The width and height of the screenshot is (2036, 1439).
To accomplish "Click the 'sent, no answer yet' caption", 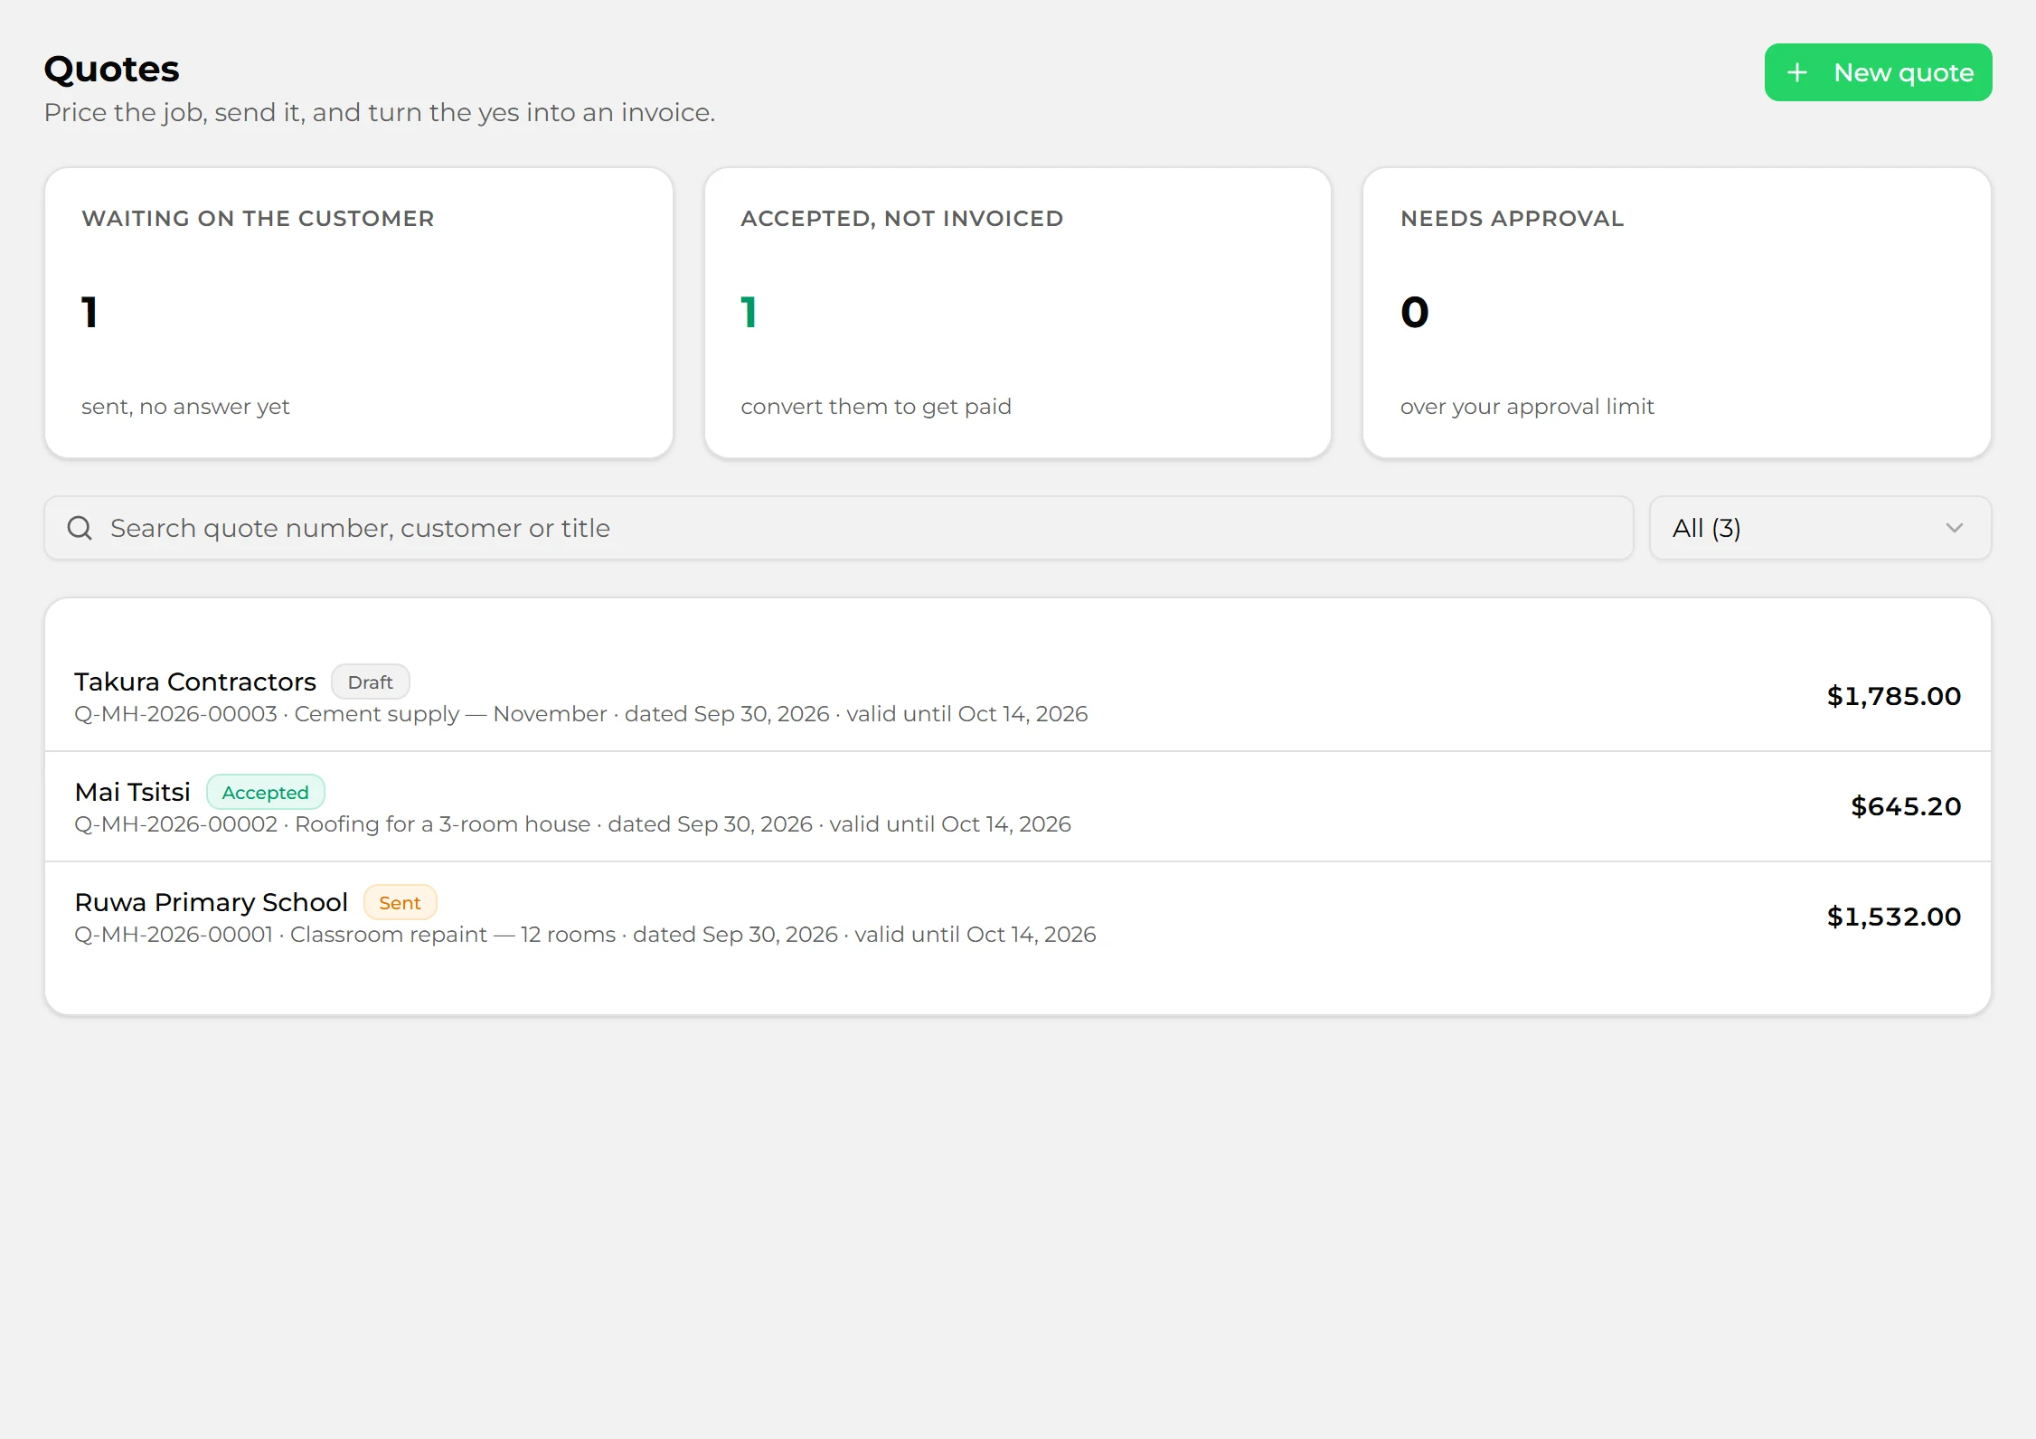I will coord(185,407).
